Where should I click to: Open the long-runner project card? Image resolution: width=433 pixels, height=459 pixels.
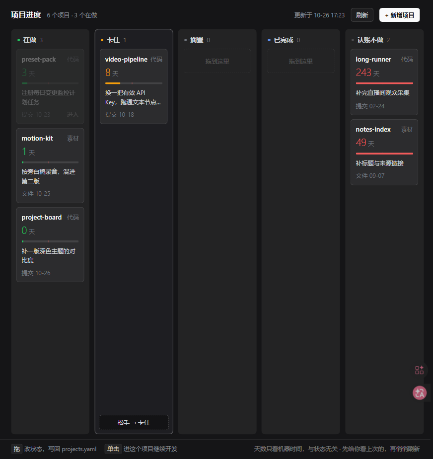click(384, 82)
